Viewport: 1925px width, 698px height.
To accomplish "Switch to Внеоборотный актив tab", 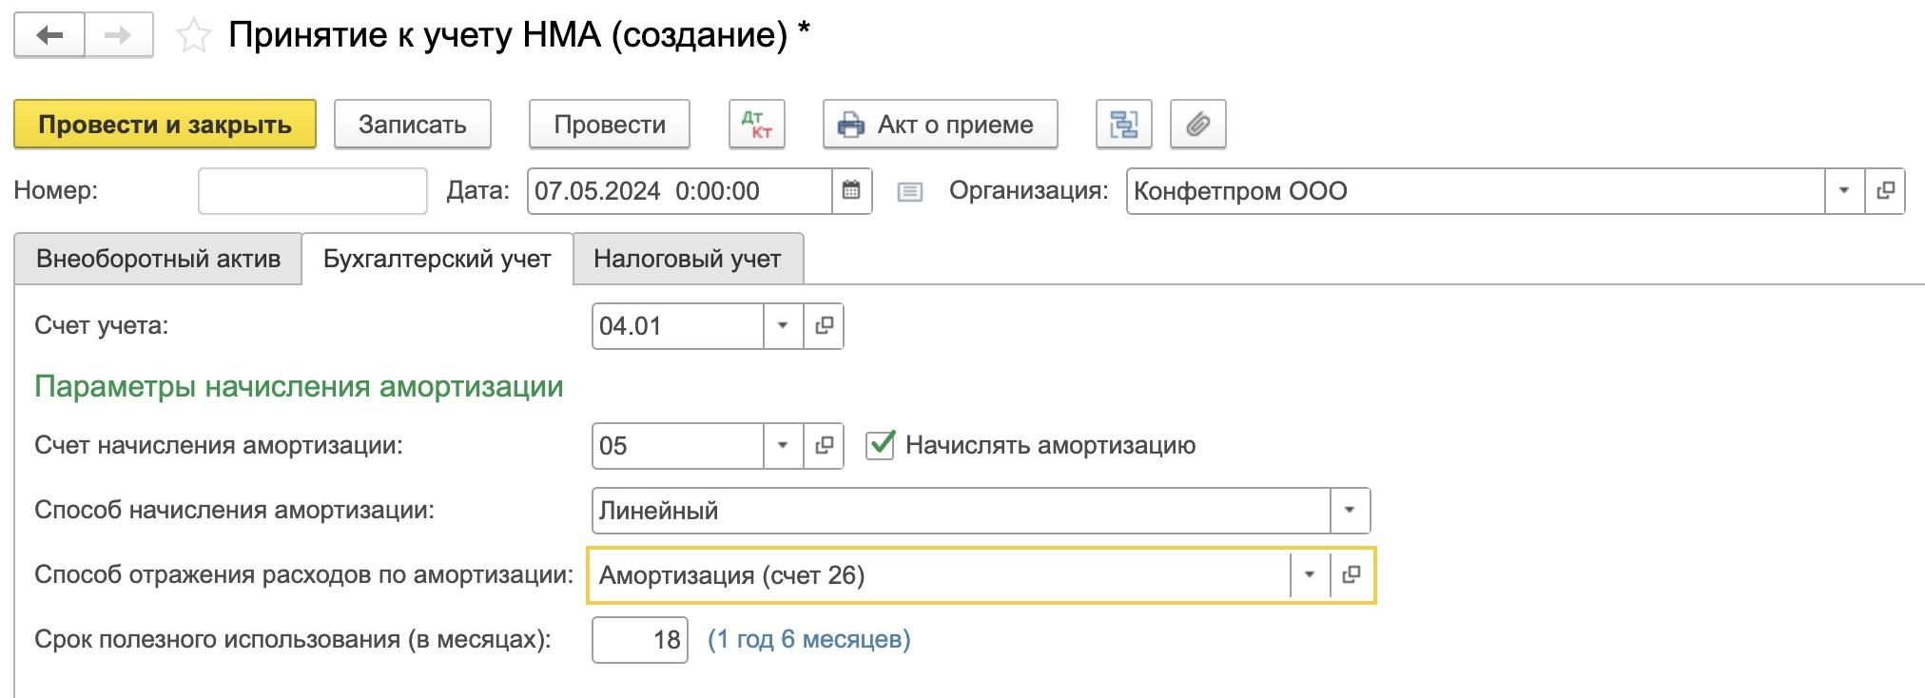I will pyautogui.click(x=158, y=259).
